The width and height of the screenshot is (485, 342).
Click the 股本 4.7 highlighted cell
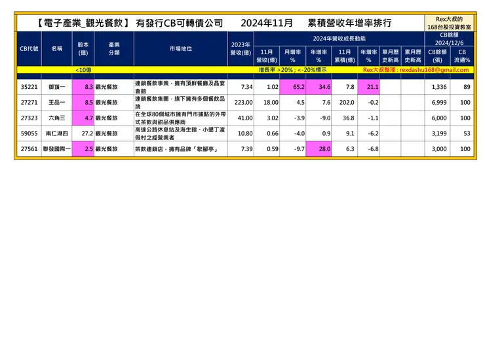click(x=83, y=118)
